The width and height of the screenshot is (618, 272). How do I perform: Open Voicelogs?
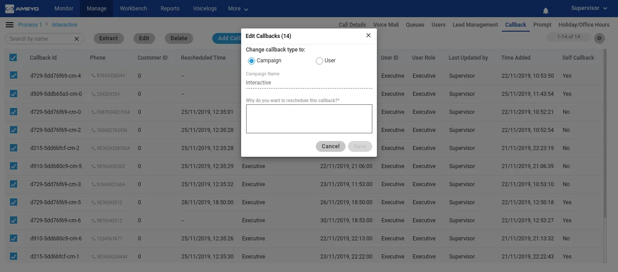[x=204, y=9]
